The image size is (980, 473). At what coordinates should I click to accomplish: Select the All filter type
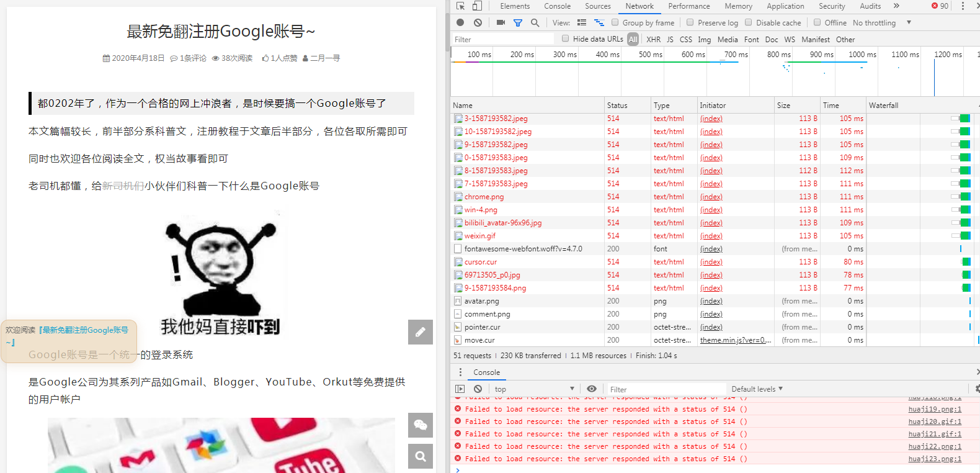[633, 39]
